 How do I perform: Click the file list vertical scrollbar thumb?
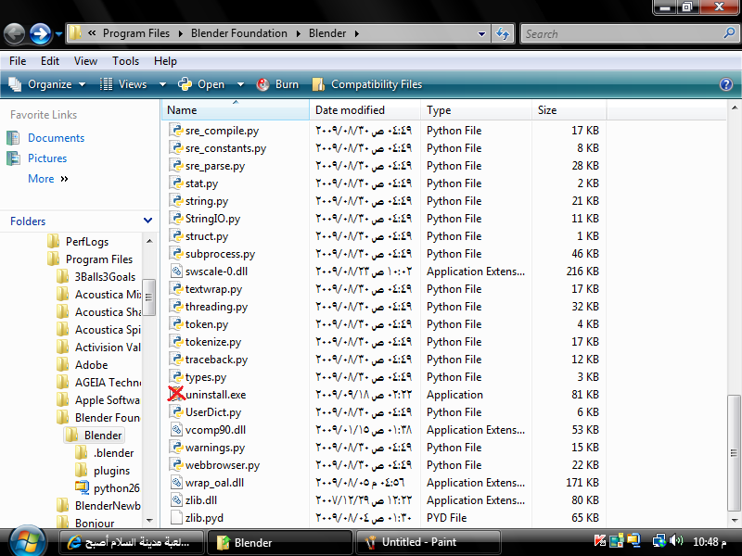[734, 453]
